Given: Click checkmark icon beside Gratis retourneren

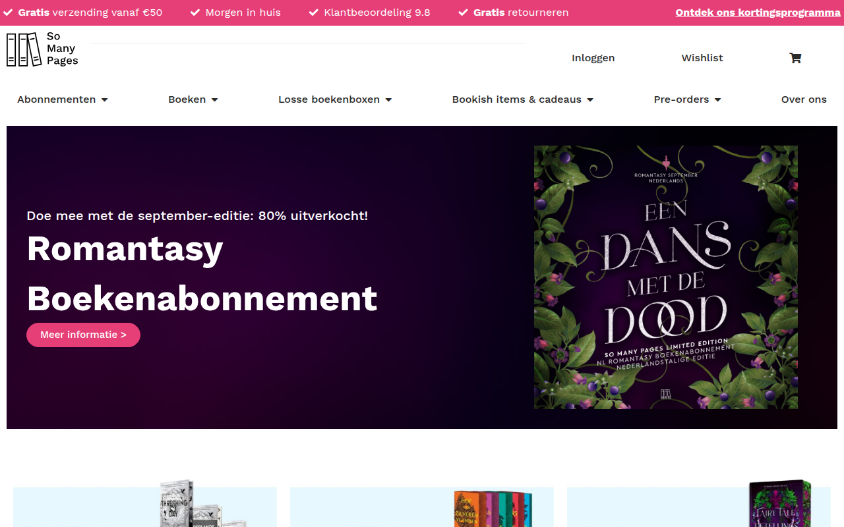Looking at the screenshot, I should (463, 13).
